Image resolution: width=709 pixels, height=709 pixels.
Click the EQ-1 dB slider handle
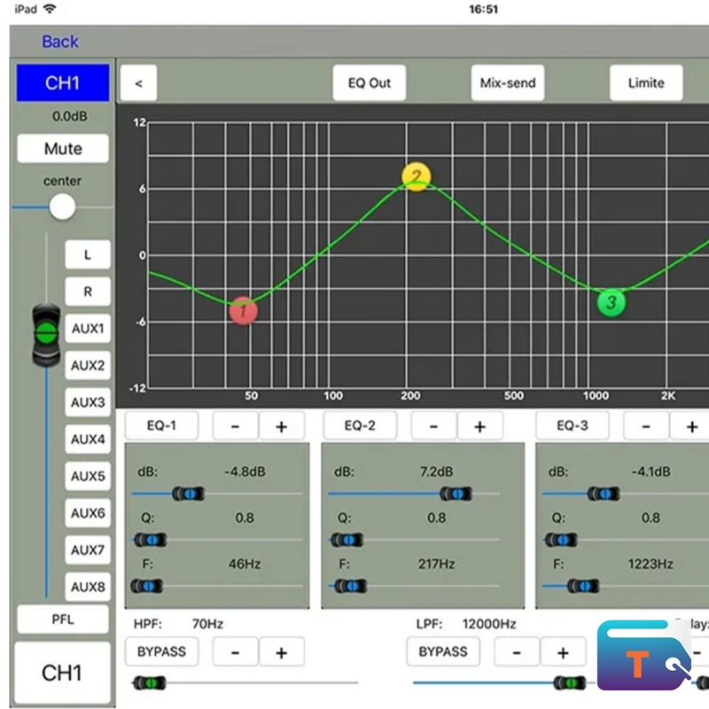[x=188, y=494]
